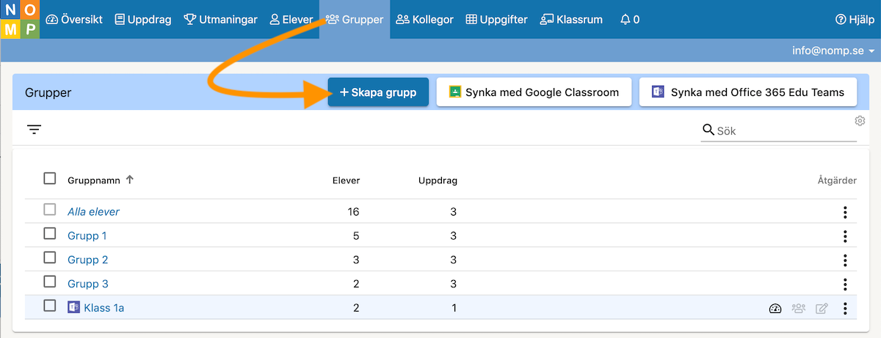
Task: Click the Help question mark icon
Action: pyautogui.click(x=841, y=20)
